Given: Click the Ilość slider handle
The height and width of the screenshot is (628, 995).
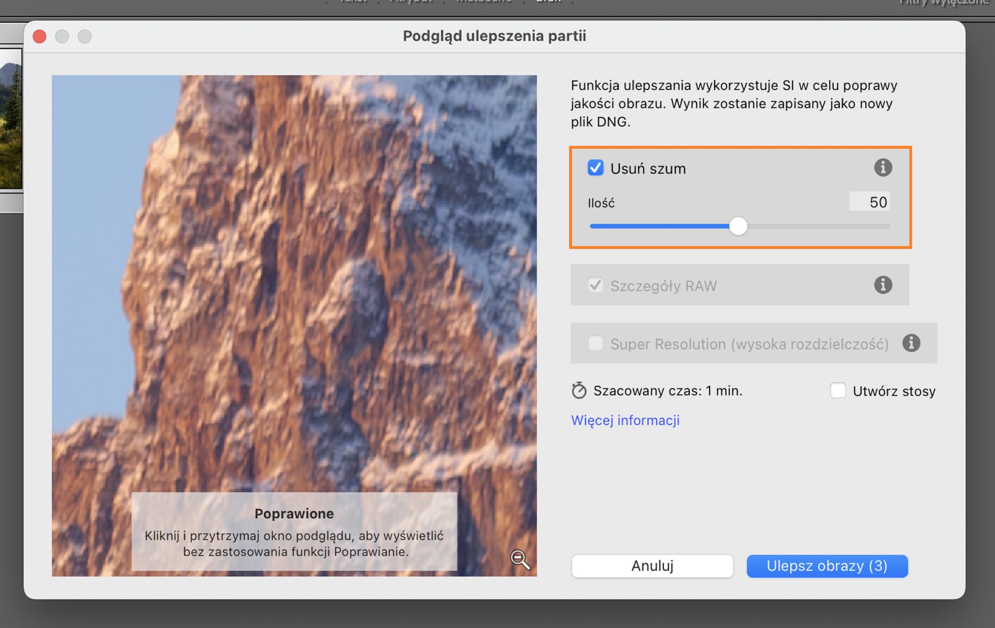Looking at the screenshot, I should pyautogui.click(x=738, y=226).
